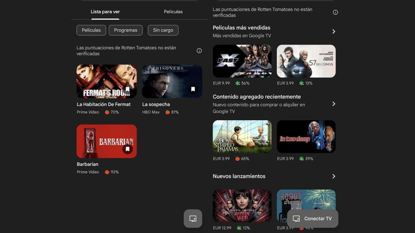Screen dimensions: 415x233
Task: Click Nuevos lanzamientos heading
Action: coord(239,176)
